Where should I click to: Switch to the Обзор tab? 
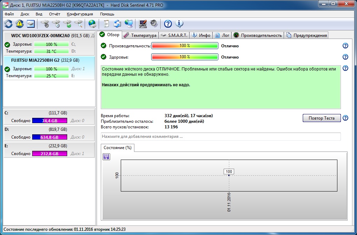coord(110,35)
